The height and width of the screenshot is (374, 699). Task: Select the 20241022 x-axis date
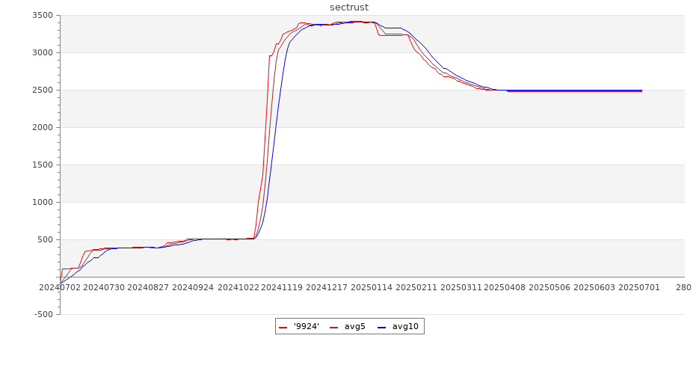[x=238, y=287]
